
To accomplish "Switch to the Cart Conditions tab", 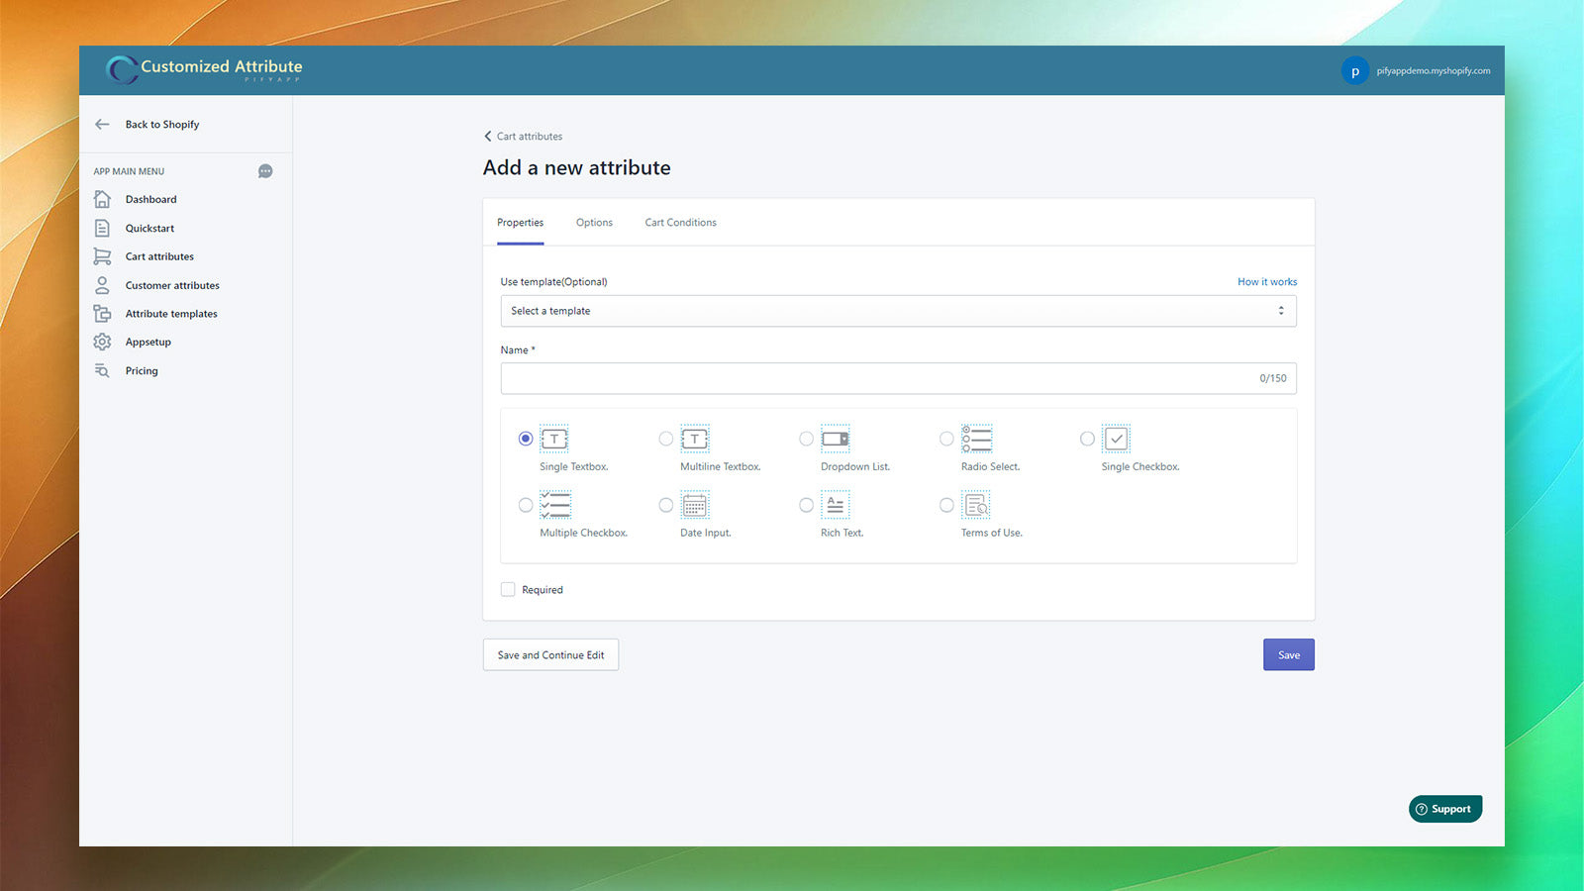I will click(680, 223).
